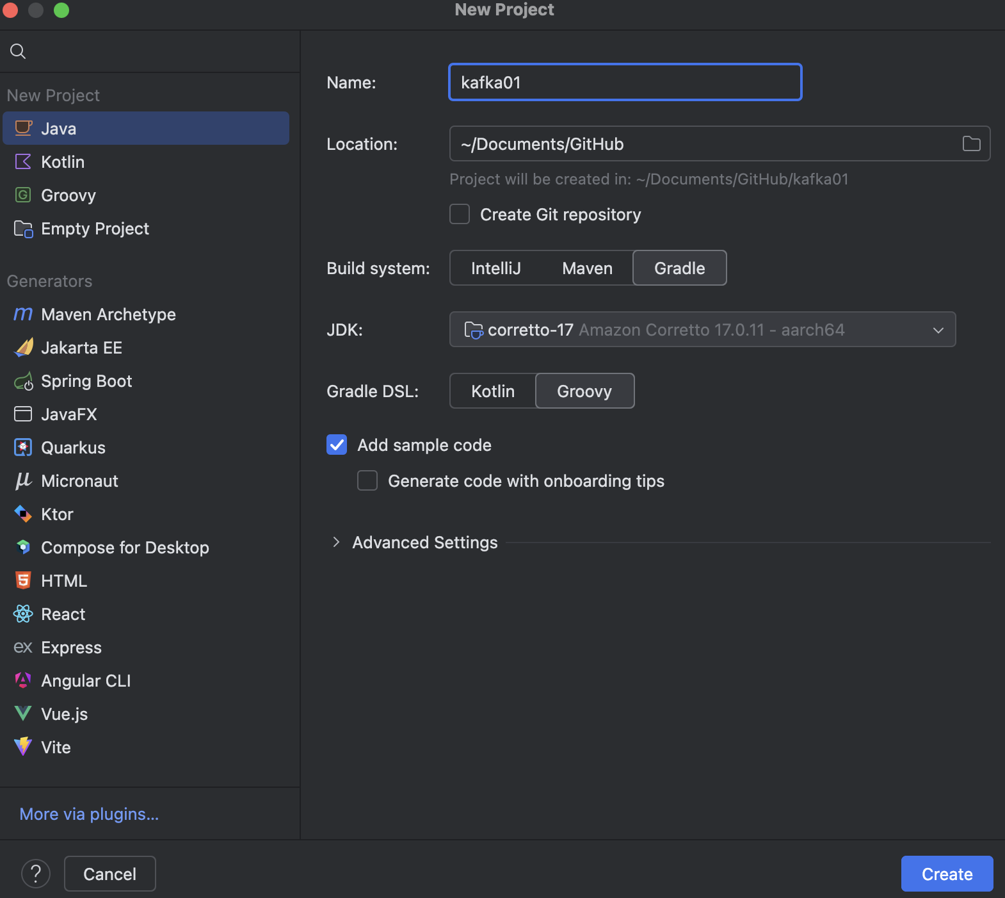Enable Create Git repository checkbox
This screenshot has height=898, width=1005.
tap(460, 214)
